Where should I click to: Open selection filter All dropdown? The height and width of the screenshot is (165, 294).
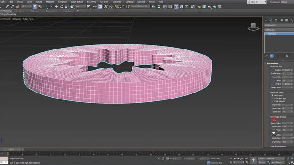click(27, 6)
